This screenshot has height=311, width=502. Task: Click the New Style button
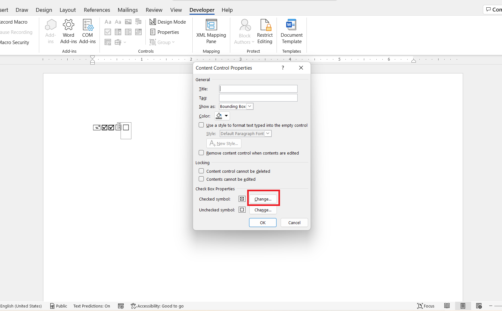coord(224,143)
